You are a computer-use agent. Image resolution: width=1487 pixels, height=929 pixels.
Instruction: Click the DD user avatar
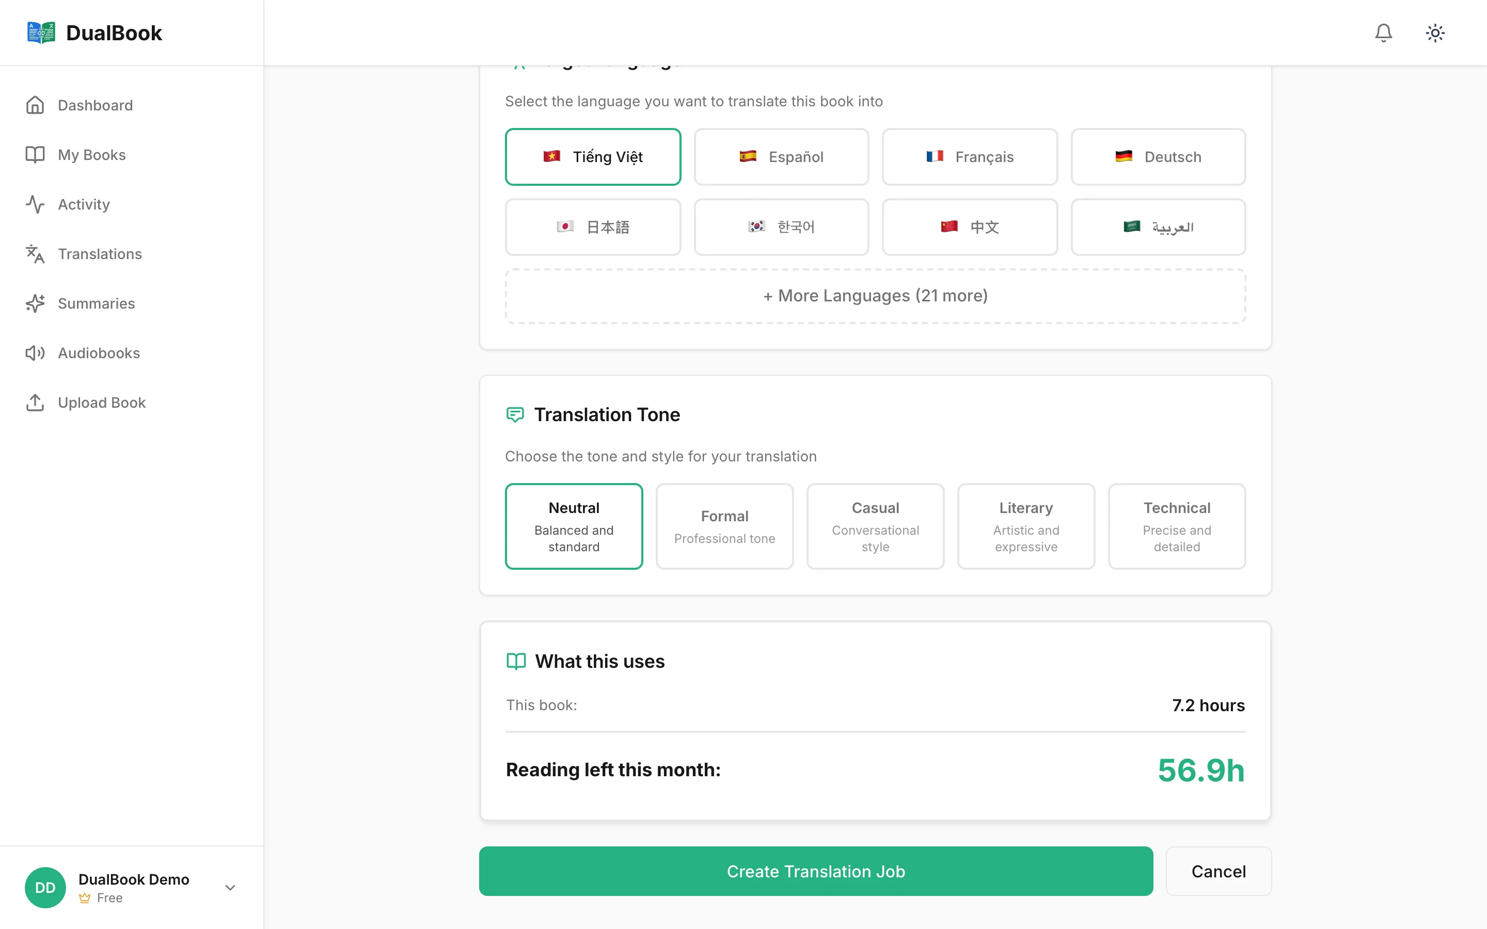[x=45, y=887]
